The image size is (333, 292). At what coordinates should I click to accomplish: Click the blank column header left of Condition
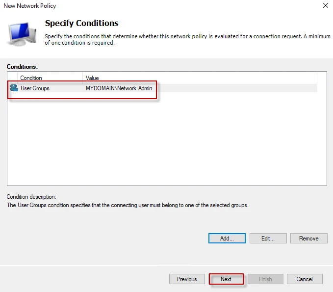[12, 78]
